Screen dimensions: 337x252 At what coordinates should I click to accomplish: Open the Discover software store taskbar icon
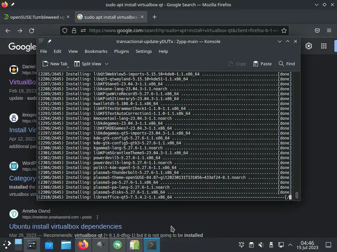49,245
